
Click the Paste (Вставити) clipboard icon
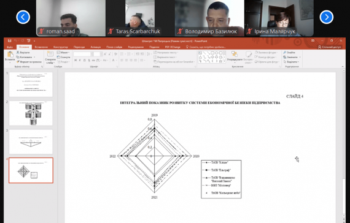pyautogui.click(x=10, y=55)
